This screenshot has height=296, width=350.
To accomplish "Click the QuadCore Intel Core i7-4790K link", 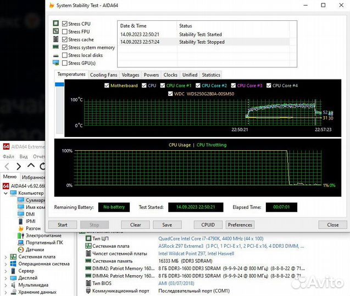I will [211, 238].
